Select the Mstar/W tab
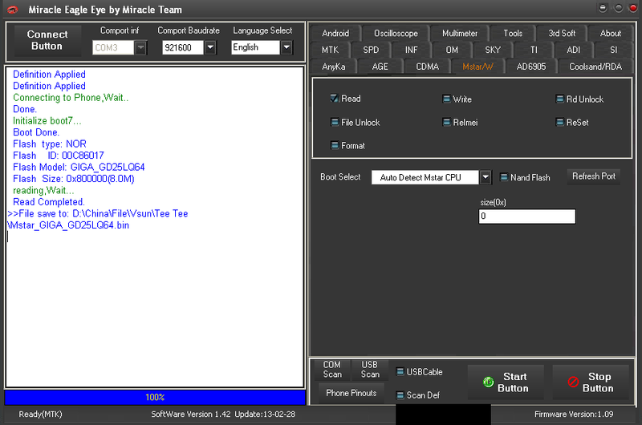642x425 pixels. point(477,67)
